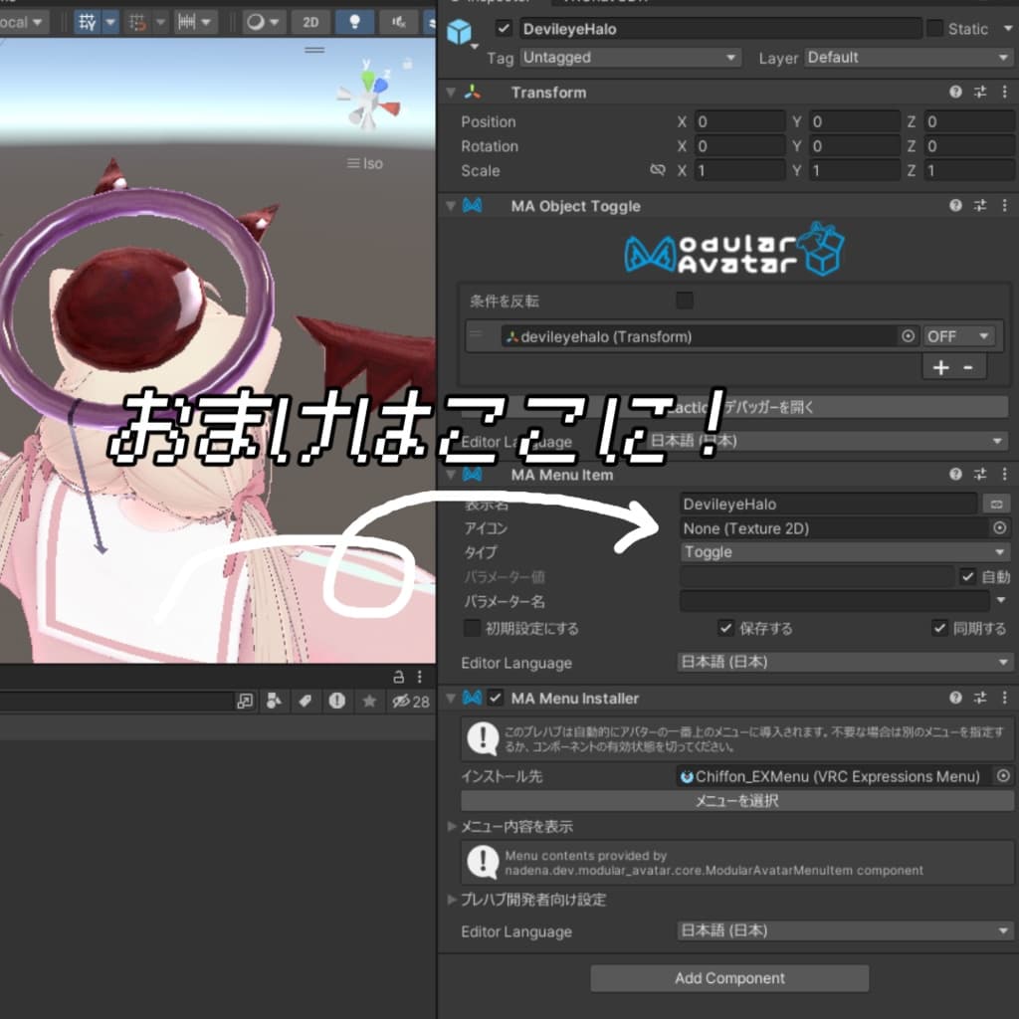
Task: Toggle the 自動 parameter checkbox
Action: tap(968, 576)
